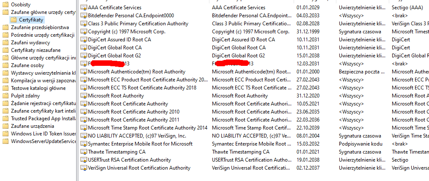The width and height of the screenshot is (429, 181).
Task: Click the Symantec Enterprise Mobile Root certificate icon
Action: click(x=83, y=144)
